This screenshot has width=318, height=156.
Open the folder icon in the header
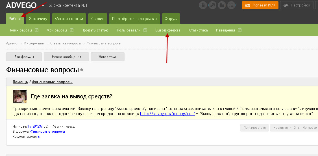tap(222, 5)
